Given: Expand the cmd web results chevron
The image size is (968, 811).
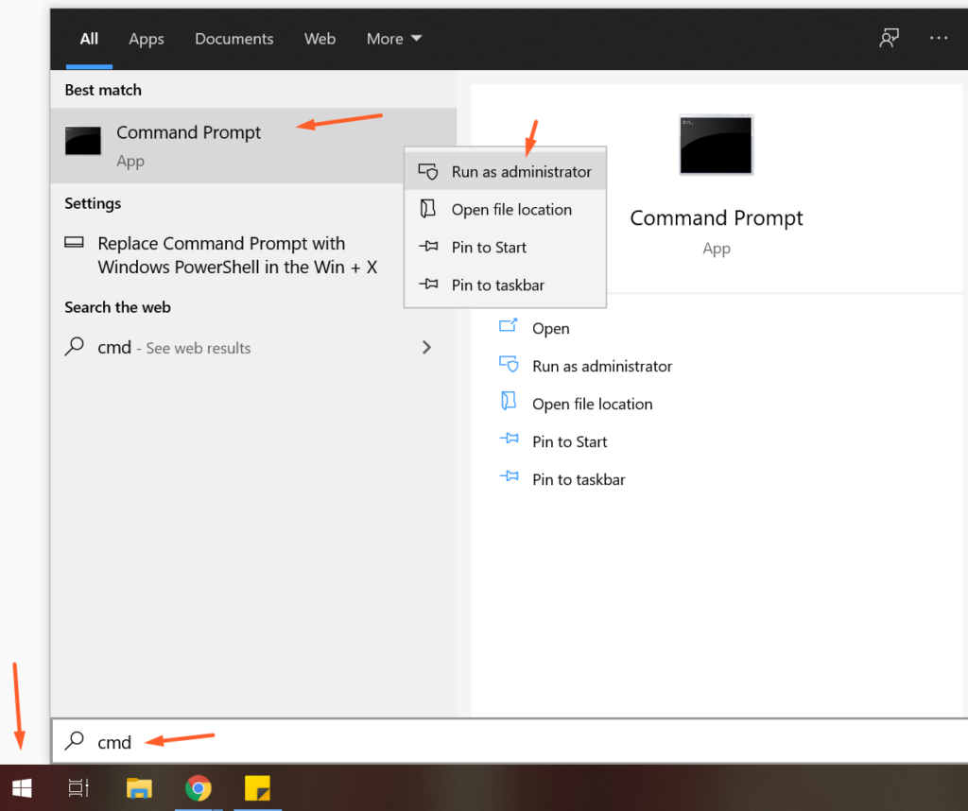Looking at the screenshot, I should pos(426,348).
